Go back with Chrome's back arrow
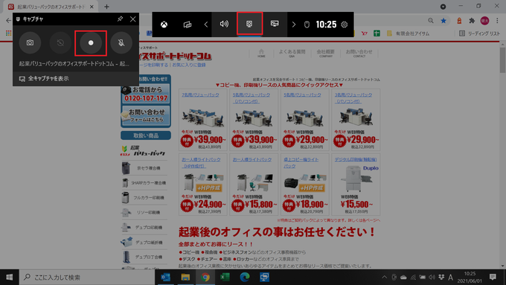This screenshot has width=506, height=285. pos(8,21)
